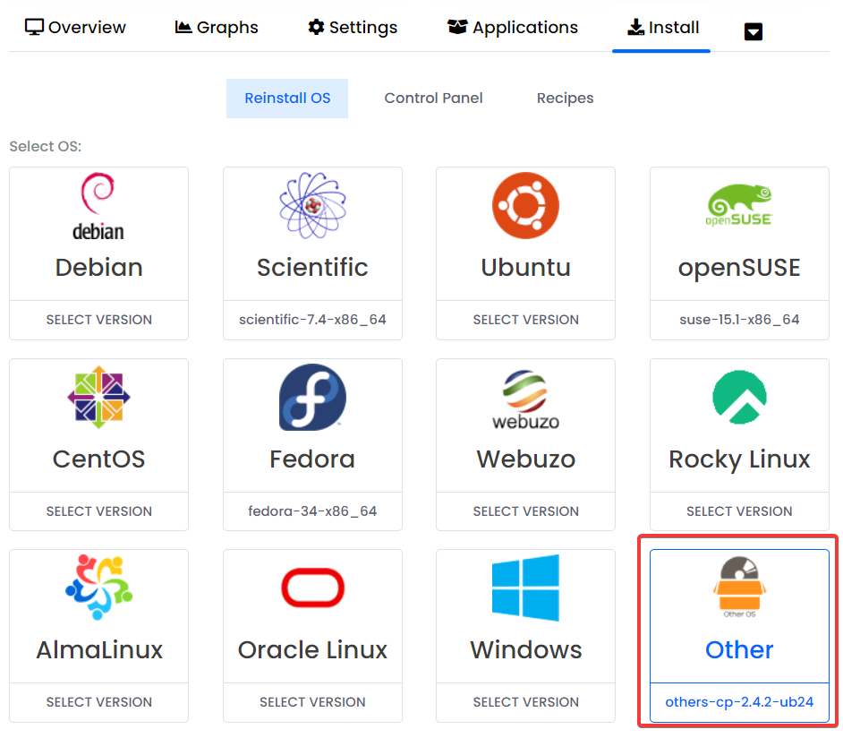Click the Windows name text
Screen dimensions: 843x738
tap(526, 650)
